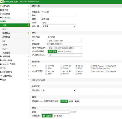Click the IP address input field
The width and height of the screenshot is (122, 119).
(65, 41)
